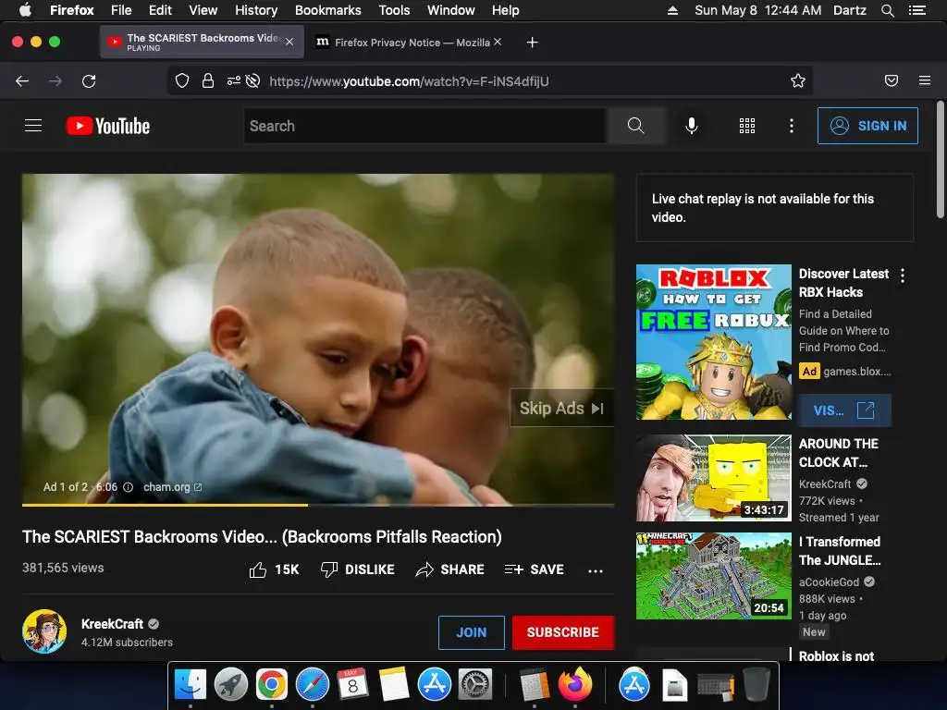This screenshot has height=710, width=947.
Task: Open Launchpad rocket icon in Dock
Action: click(x=230, y=685)
